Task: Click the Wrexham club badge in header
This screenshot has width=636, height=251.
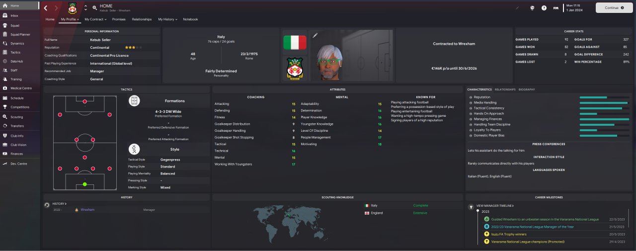Action: point(73,8)
